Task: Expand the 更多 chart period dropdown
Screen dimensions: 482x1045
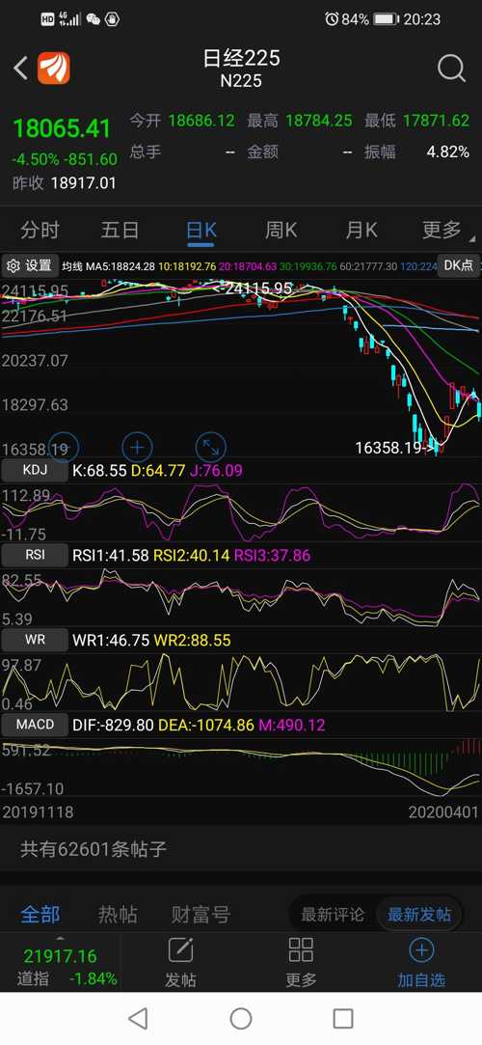Action: click(444, 230)
